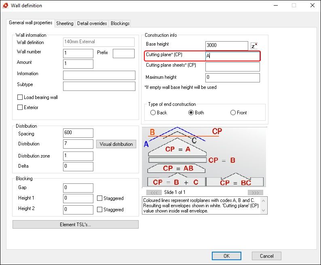Click the Z height pick icon beside Base height
The height and width of the screenshot is (265, 321).
[x=254, y=46]
